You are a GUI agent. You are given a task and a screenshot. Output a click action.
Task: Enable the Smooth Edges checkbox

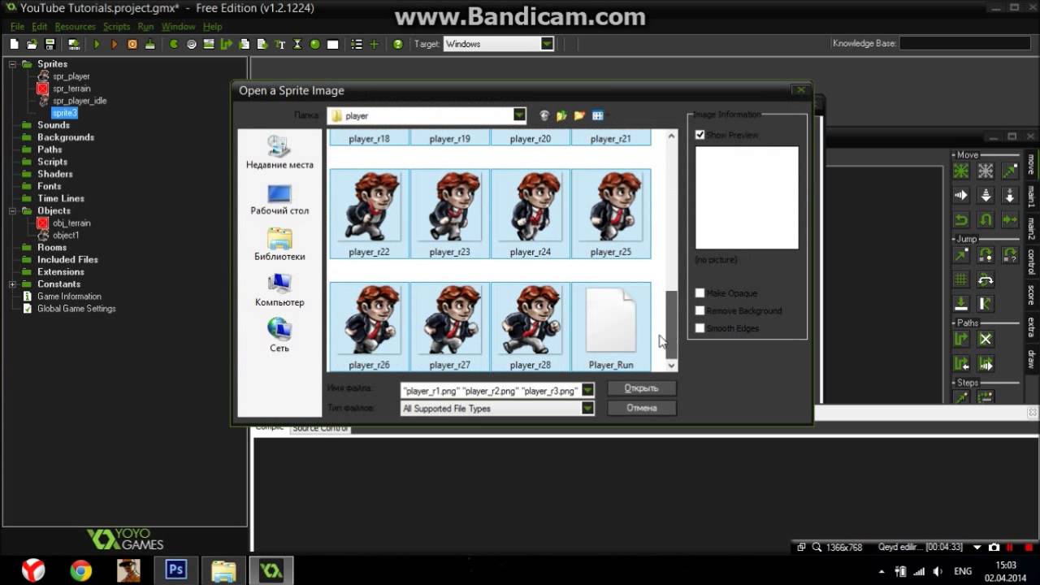[x=700, y=328]
